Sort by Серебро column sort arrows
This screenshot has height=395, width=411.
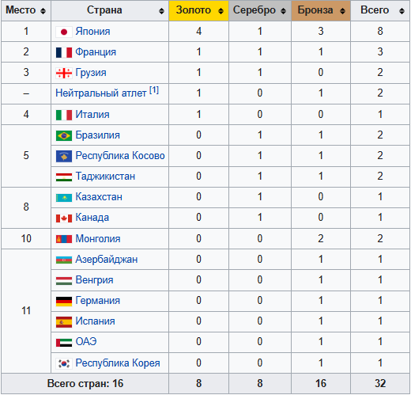pyautogui.click(x=283, y=11)
